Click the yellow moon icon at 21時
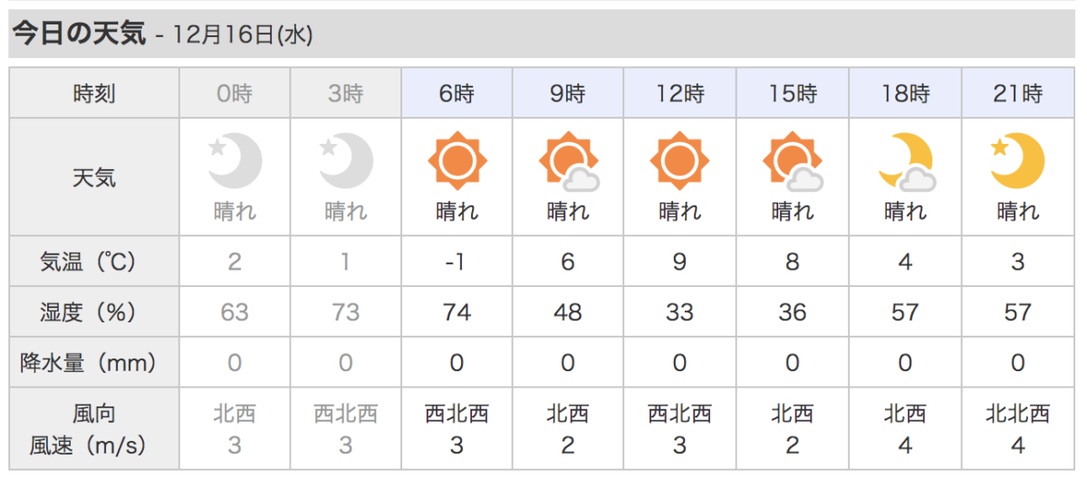The image size is (1087, 478). (x=1017, y=161)
